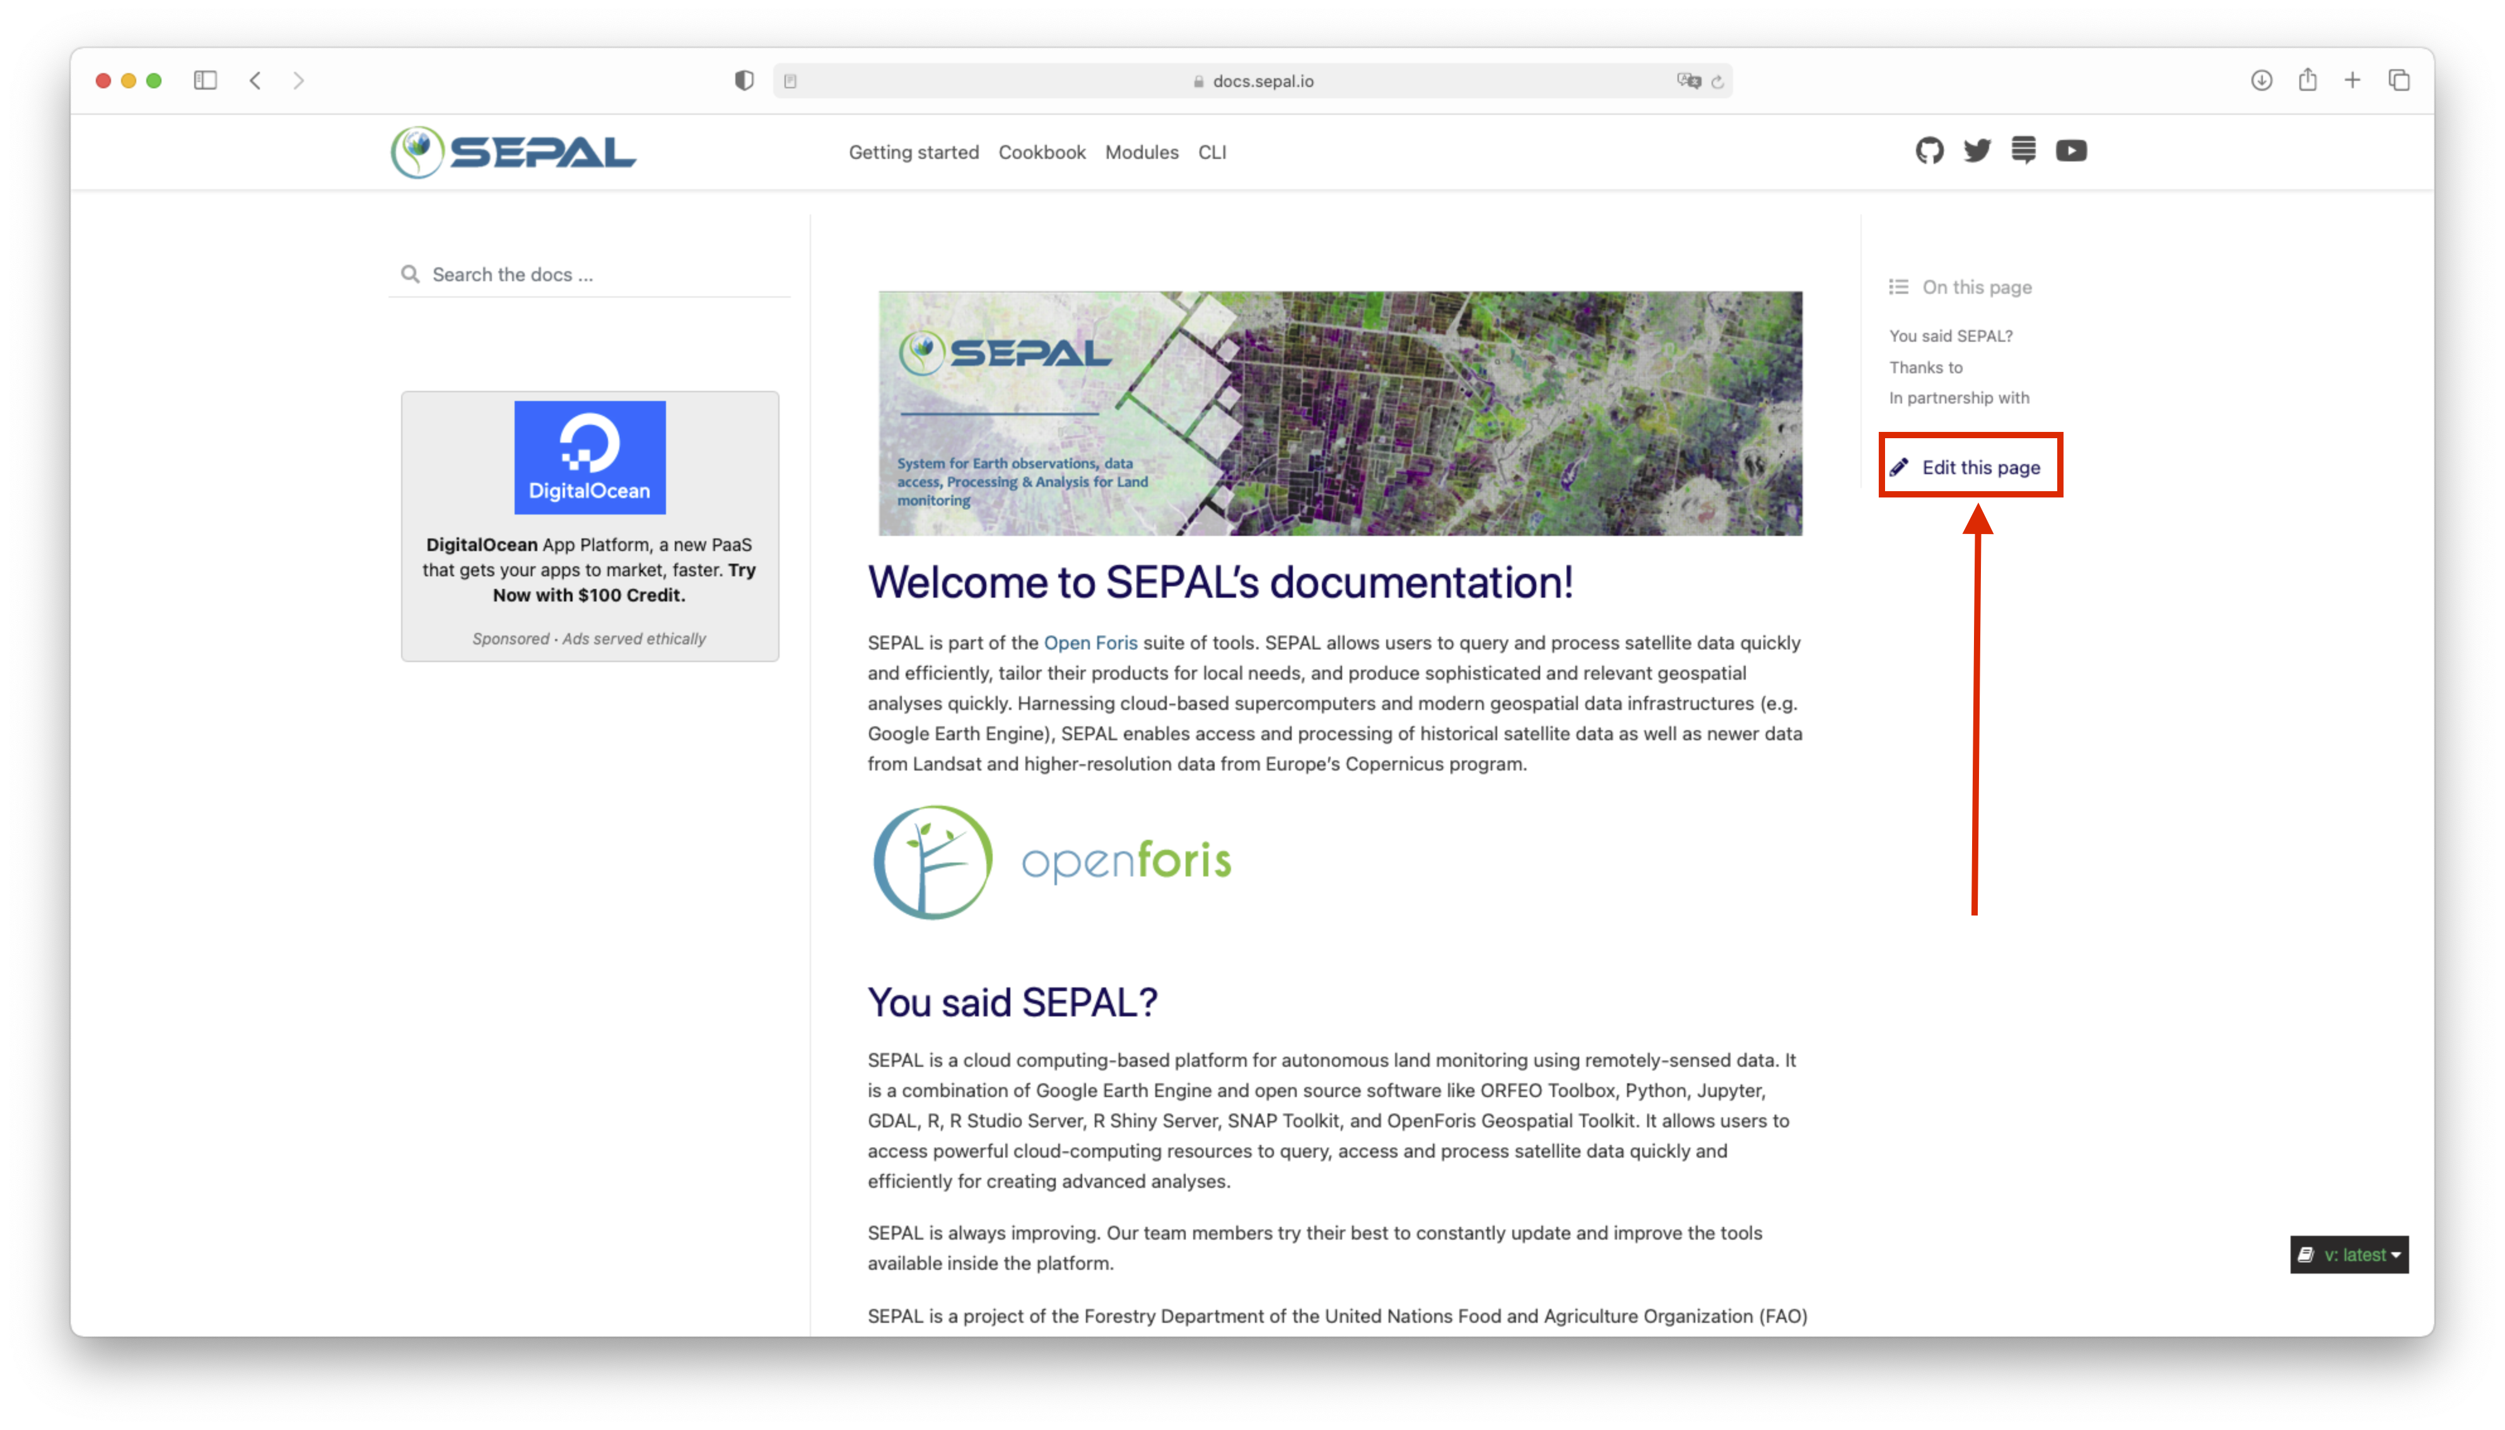Click the pencil icon next to Edit this page
The image size is (2505, 1430).
coord(1901,467)
